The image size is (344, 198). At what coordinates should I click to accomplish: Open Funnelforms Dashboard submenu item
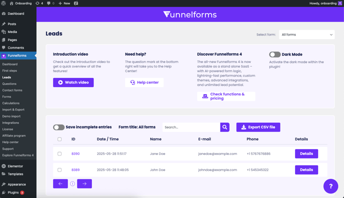click(x=10, y=64)
